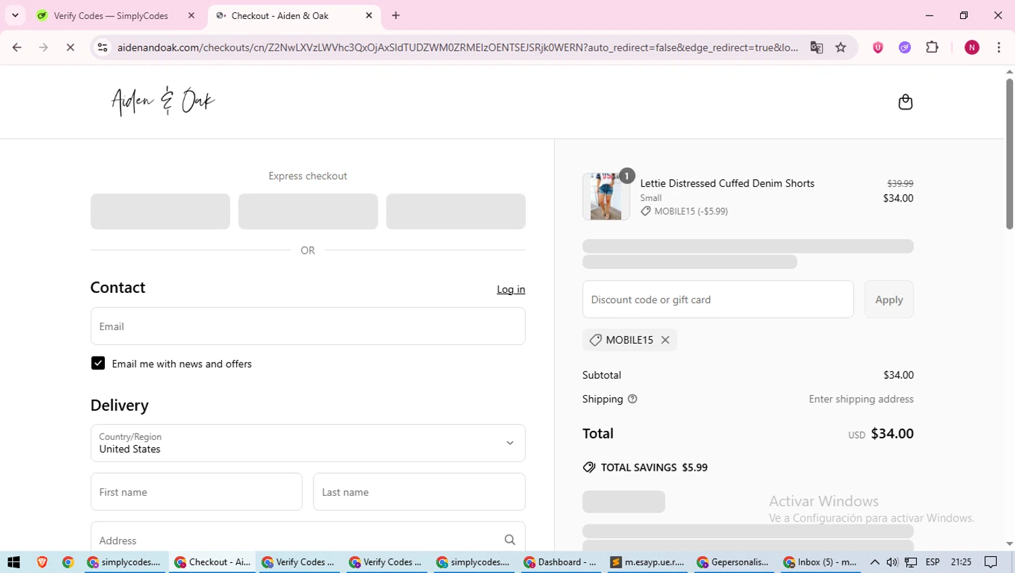The height and width of the screenshot is (573, 1015).
Task: Click the 21:25 taskbar clock
Action: click(961, 562)
